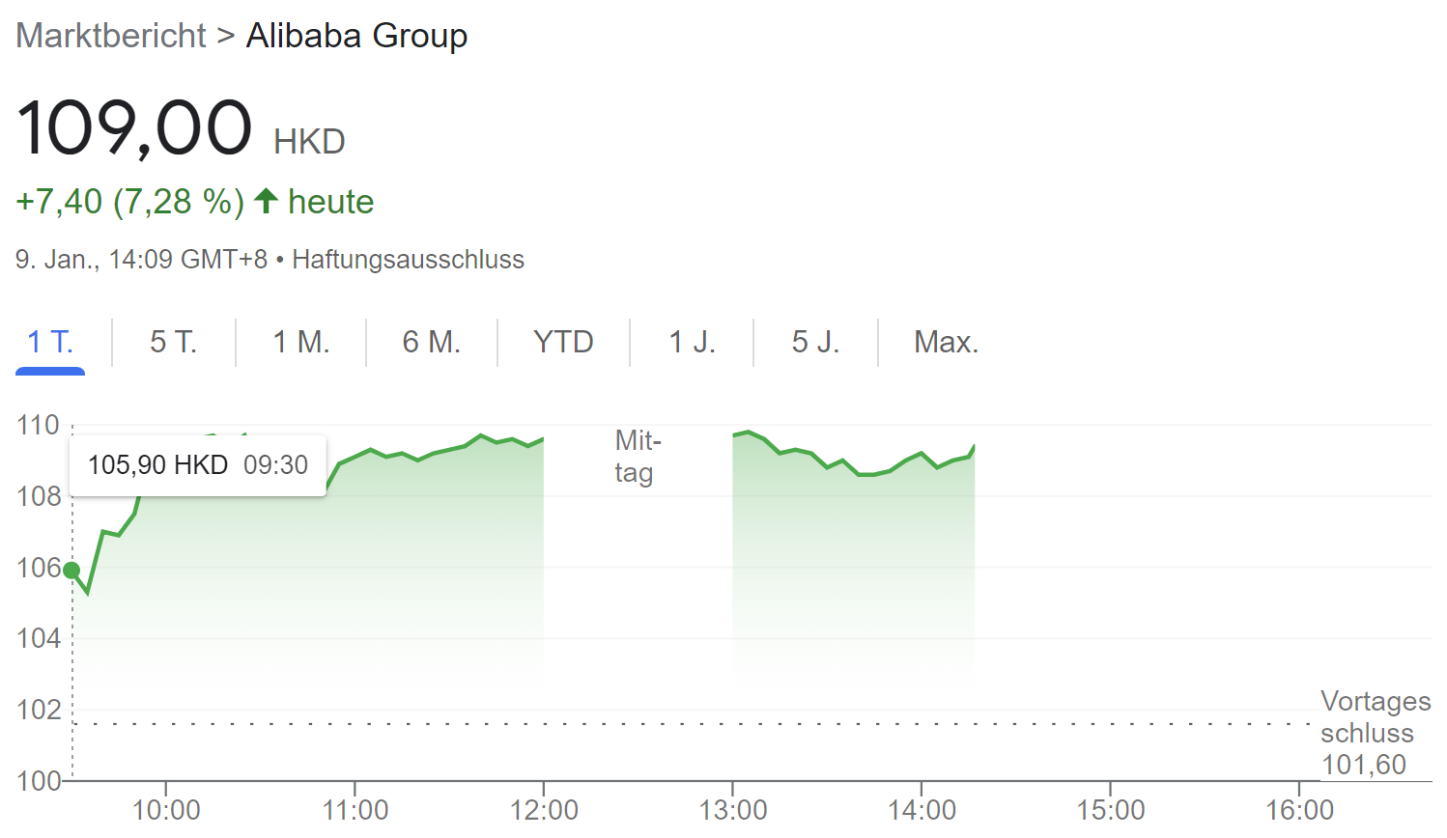Screen dimensions: 1447x838
Task: Select the 5 J. time range
Action: pyautogui.click(x=815, y=342)
